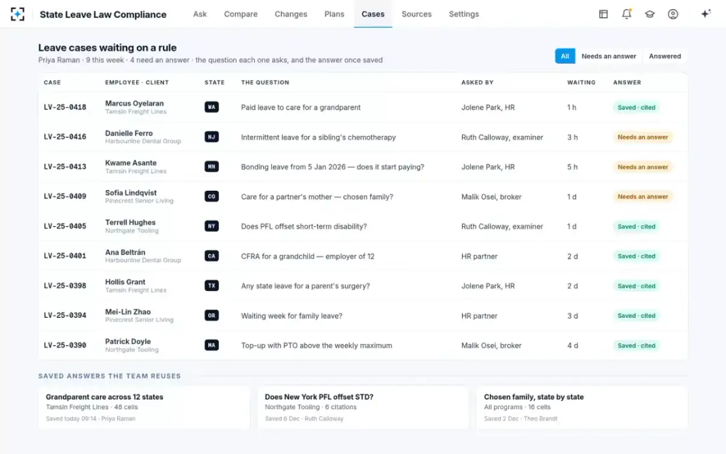Screen dimensions: 726x454
Task: Open the Settings tab
Action: [x=464, y=14]
